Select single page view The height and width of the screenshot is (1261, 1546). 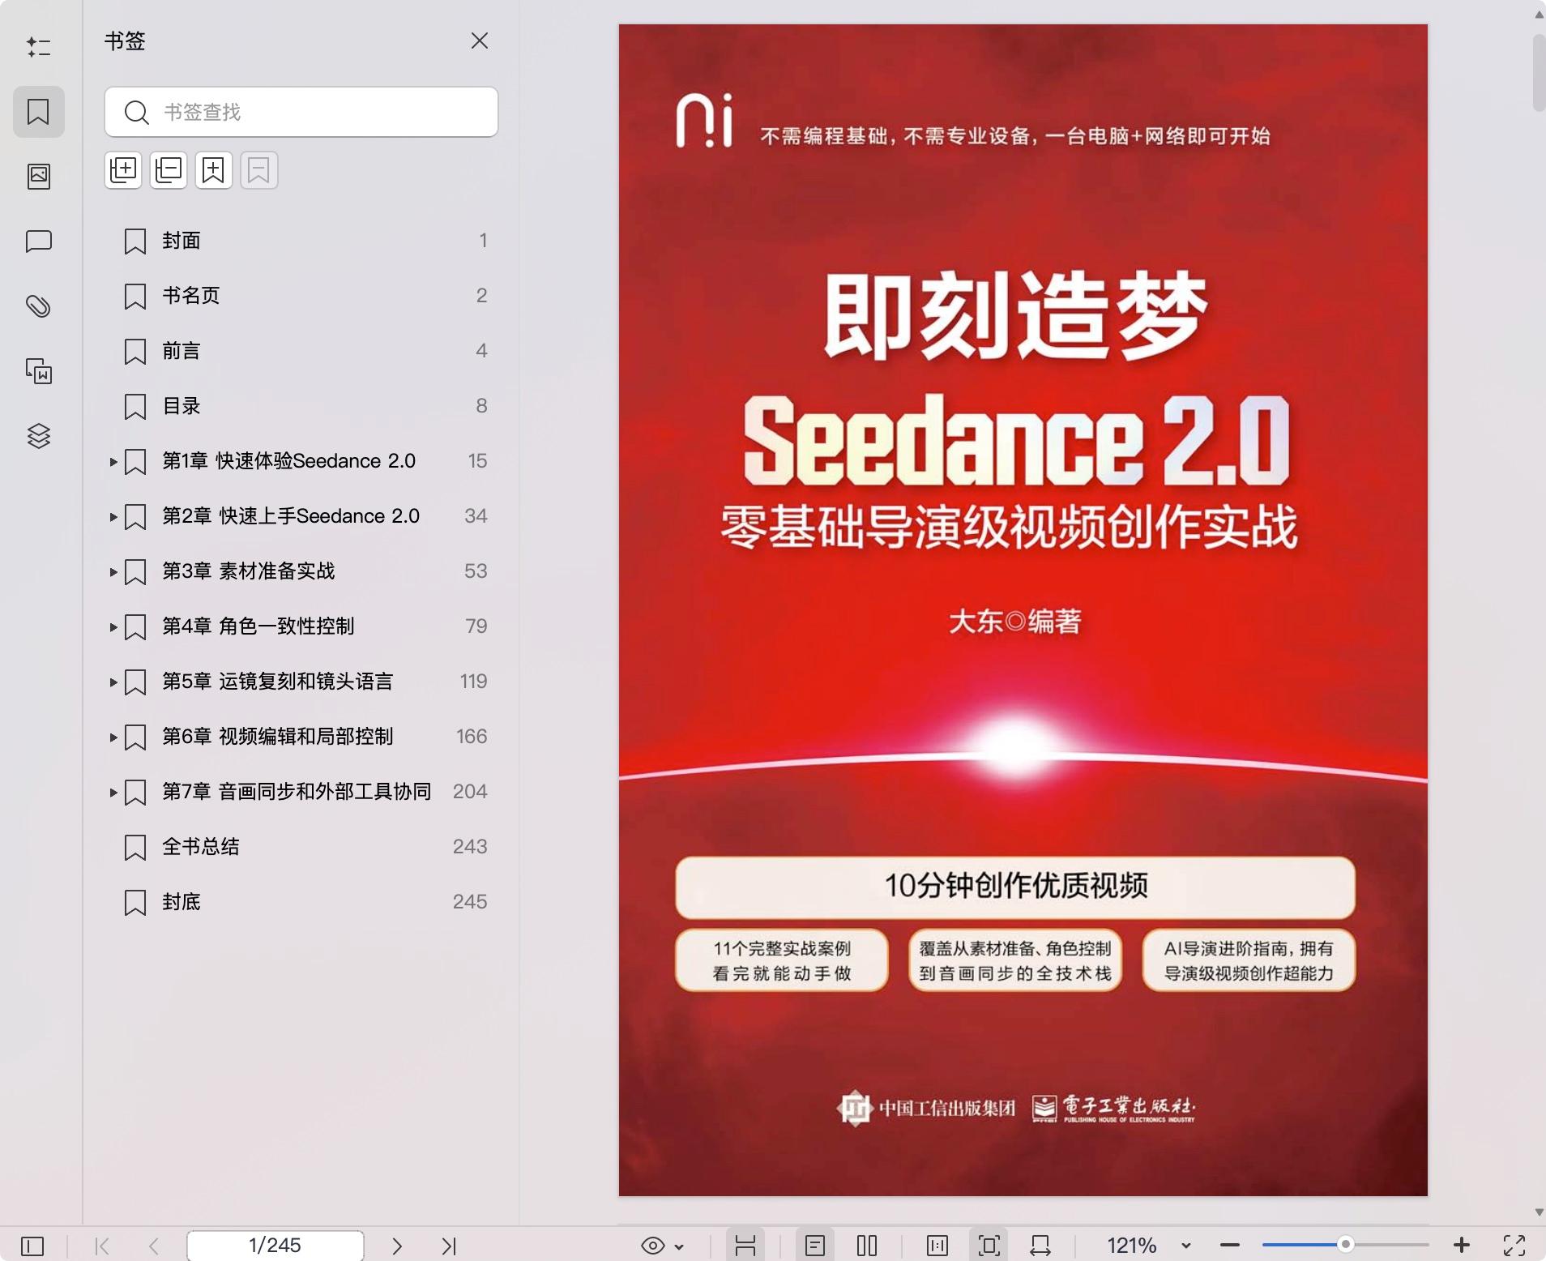[815, 1246]
